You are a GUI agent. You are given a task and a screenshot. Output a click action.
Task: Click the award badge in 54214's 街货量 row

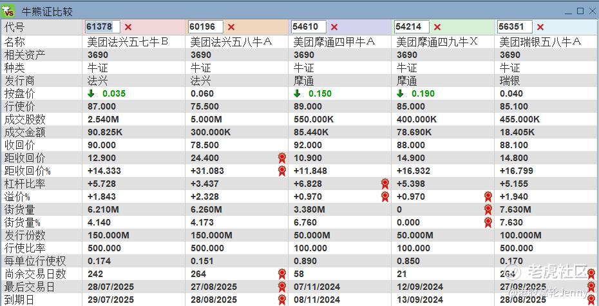pyautogui.click(x=488, y=209)
